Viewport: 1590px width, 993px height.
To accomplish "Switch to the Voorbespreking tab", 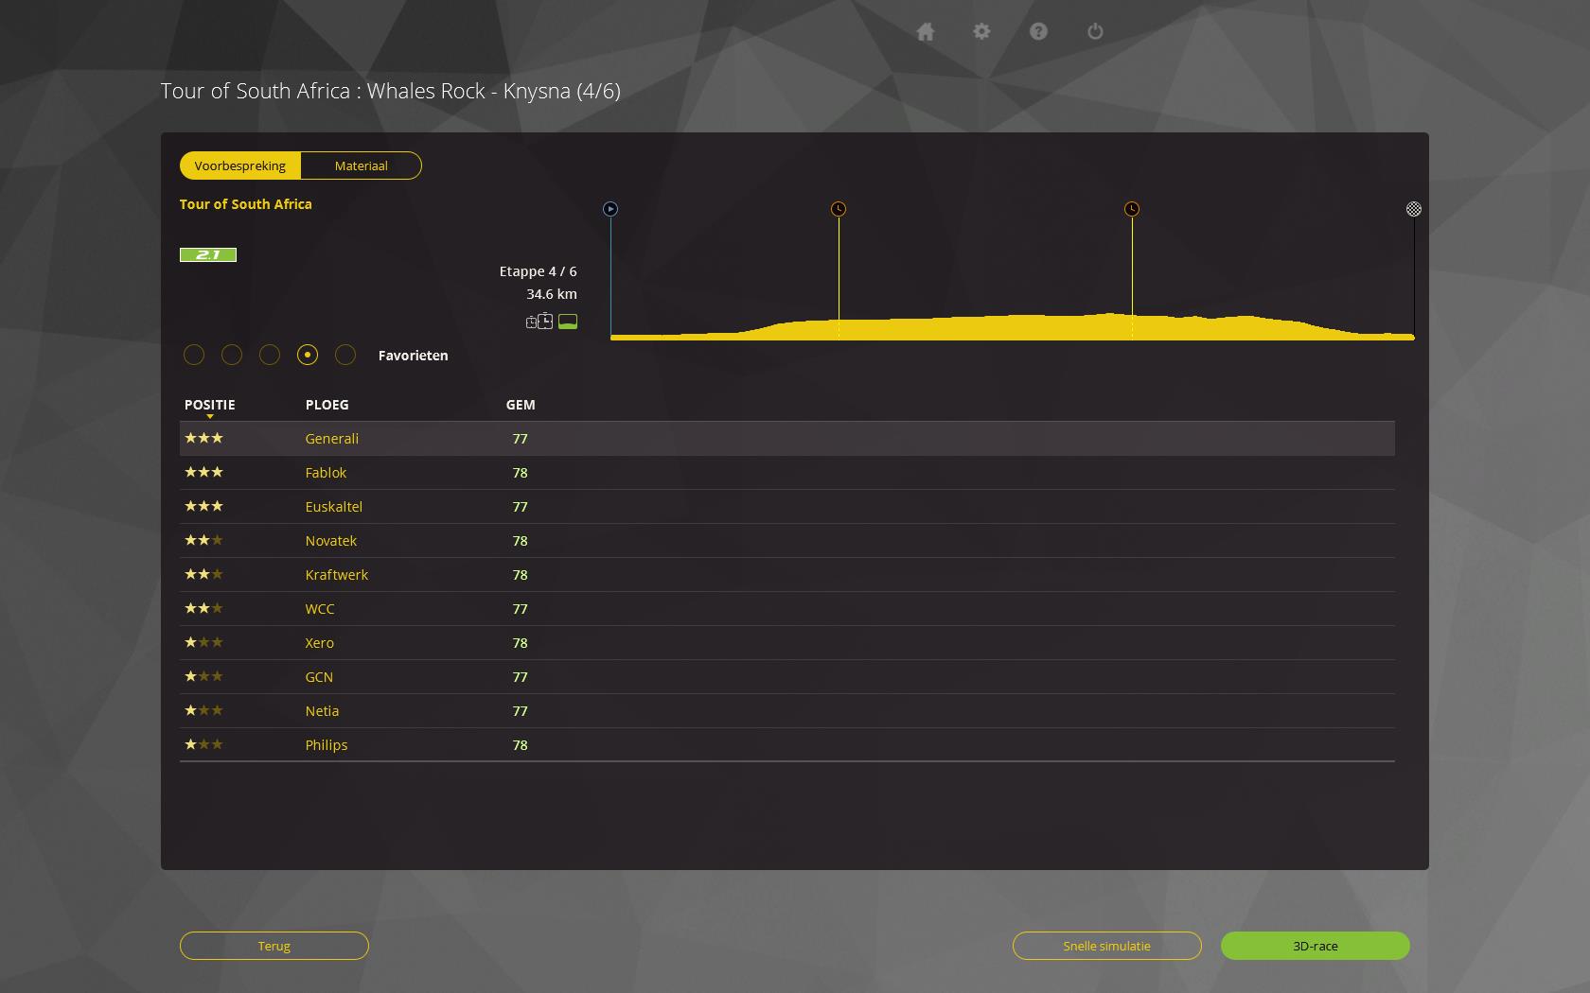I will coord(240,165).
